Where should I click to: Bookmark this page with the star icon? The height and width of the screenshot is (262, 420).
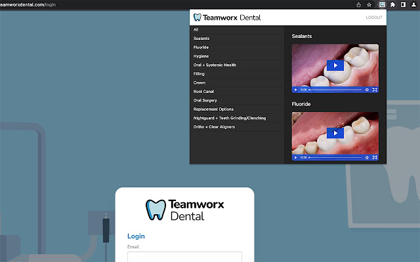[x=369, y=5]
